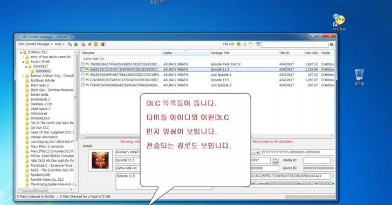Click the yellow padlock toolbar icon
392x205 pixels.
point(96,44)
